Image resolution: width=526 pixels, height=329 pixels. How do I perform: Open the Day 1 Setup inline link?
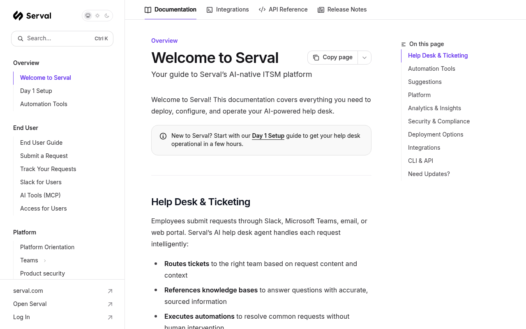[268, 136]
